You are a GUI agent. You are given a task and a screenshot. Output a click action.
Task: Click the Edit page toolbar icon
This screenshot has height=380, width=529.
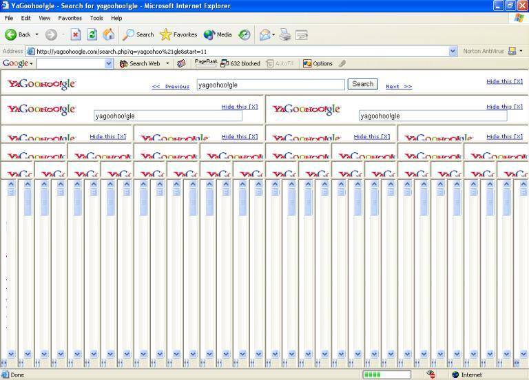coord(302,34)
